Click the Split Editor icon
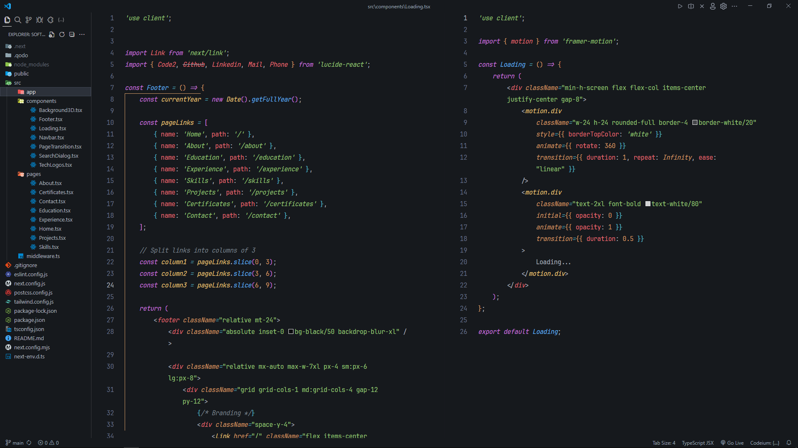The height and width of the screenshot is (448, 798). pyautogui.click(x=691, y=6)
